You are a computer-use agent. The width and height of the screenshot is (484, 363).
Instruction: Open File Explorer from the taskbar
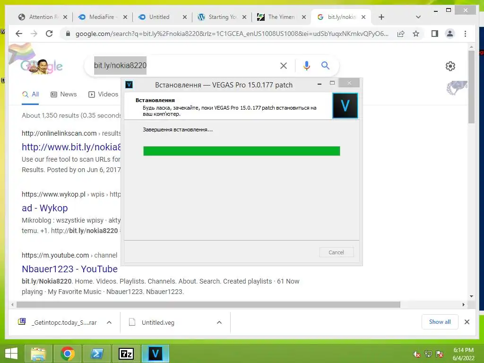point(38,354)
